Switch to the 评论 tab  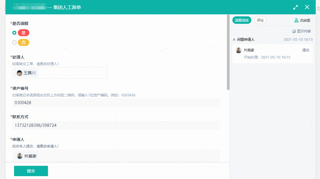pyautogui.click(x=260, y=20)
